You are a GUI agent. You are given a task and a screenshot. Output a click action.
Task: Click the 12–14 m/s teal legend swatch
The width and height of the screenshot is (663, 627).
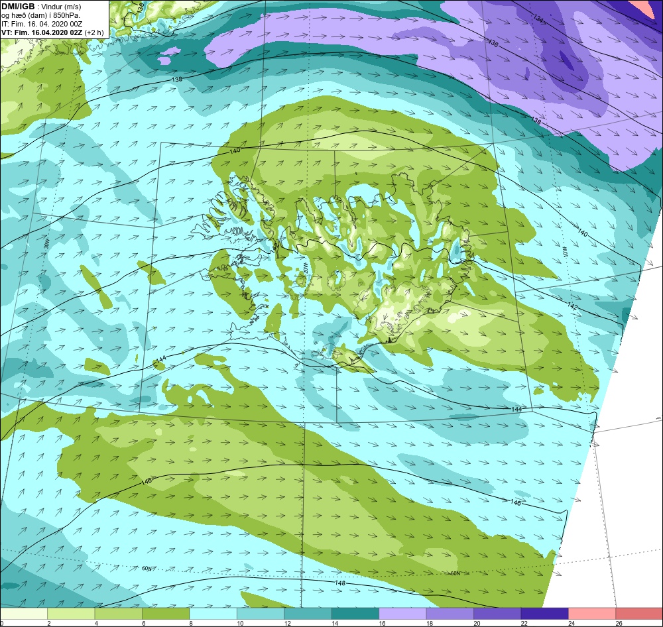point(308,613)
